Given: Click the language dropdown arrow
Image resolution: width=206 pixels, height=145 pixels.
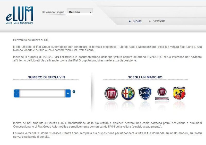Looking at the screenshot, I should pos(90,12).
